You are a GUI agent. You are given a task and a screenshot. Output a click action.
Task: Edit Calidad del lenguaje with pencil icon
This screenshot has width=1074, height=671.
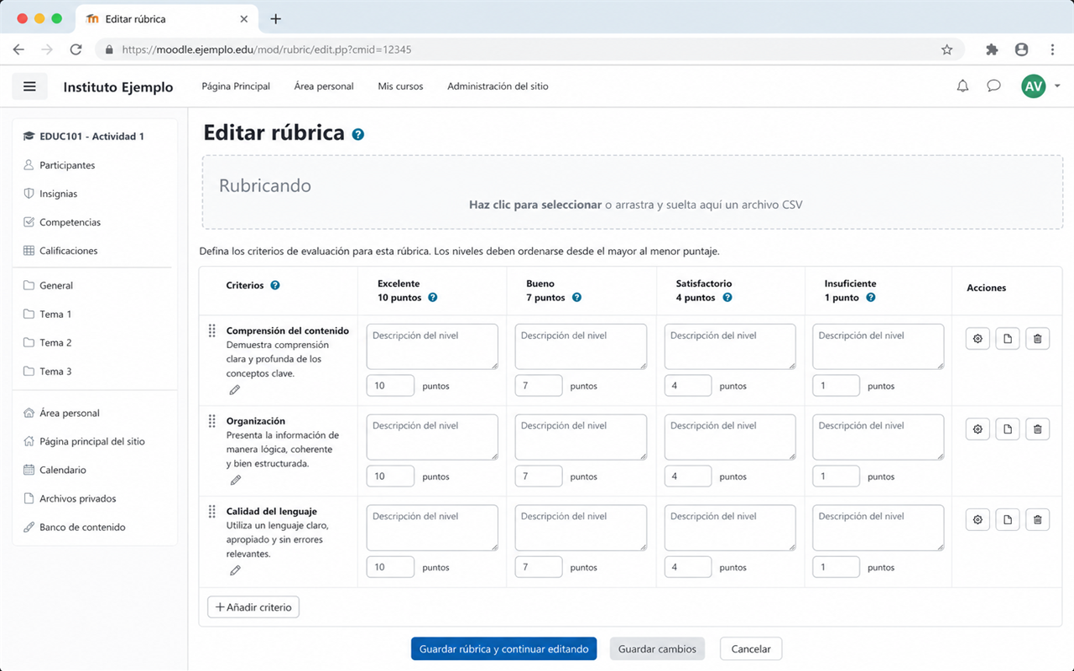click(235, 570)
